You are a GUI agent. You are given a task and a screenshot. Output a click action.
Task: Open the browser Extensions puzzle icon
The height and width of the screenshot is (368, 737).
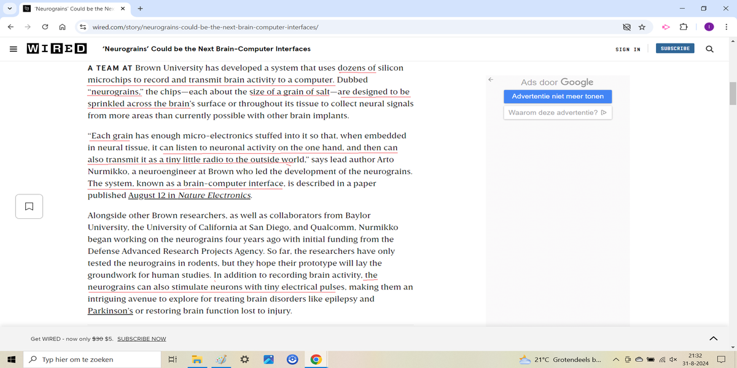684,27
